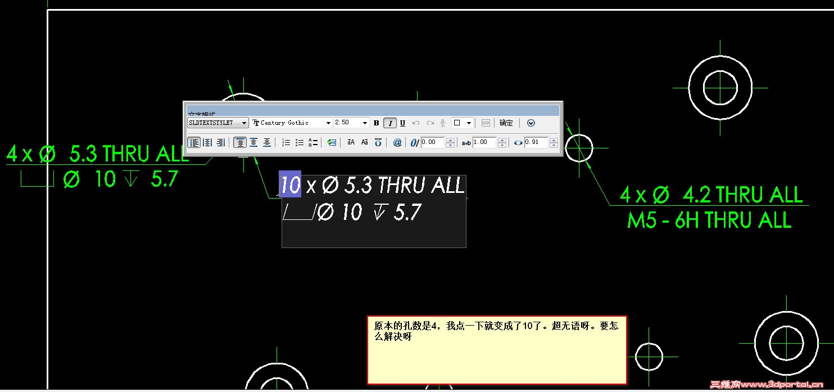Click the oblique angle slanted 0 icon
Viewport: 834px width, 392px height.
point(415,143)
